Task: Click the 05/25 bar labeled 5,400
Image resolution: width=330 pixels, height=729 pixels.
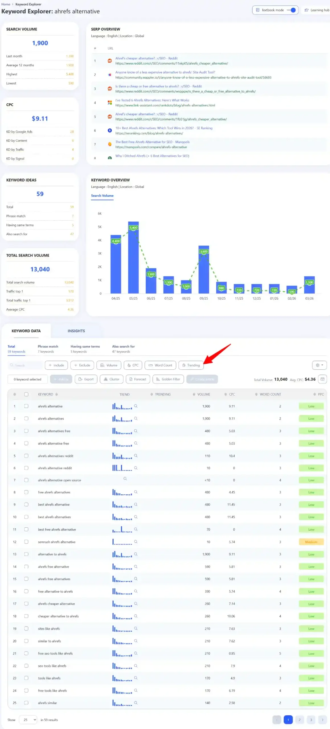Action: 133,257
